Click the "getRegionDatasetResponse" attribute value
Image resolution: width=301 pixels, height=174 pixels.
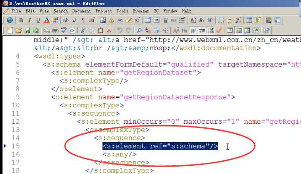[x=175, y=97]
